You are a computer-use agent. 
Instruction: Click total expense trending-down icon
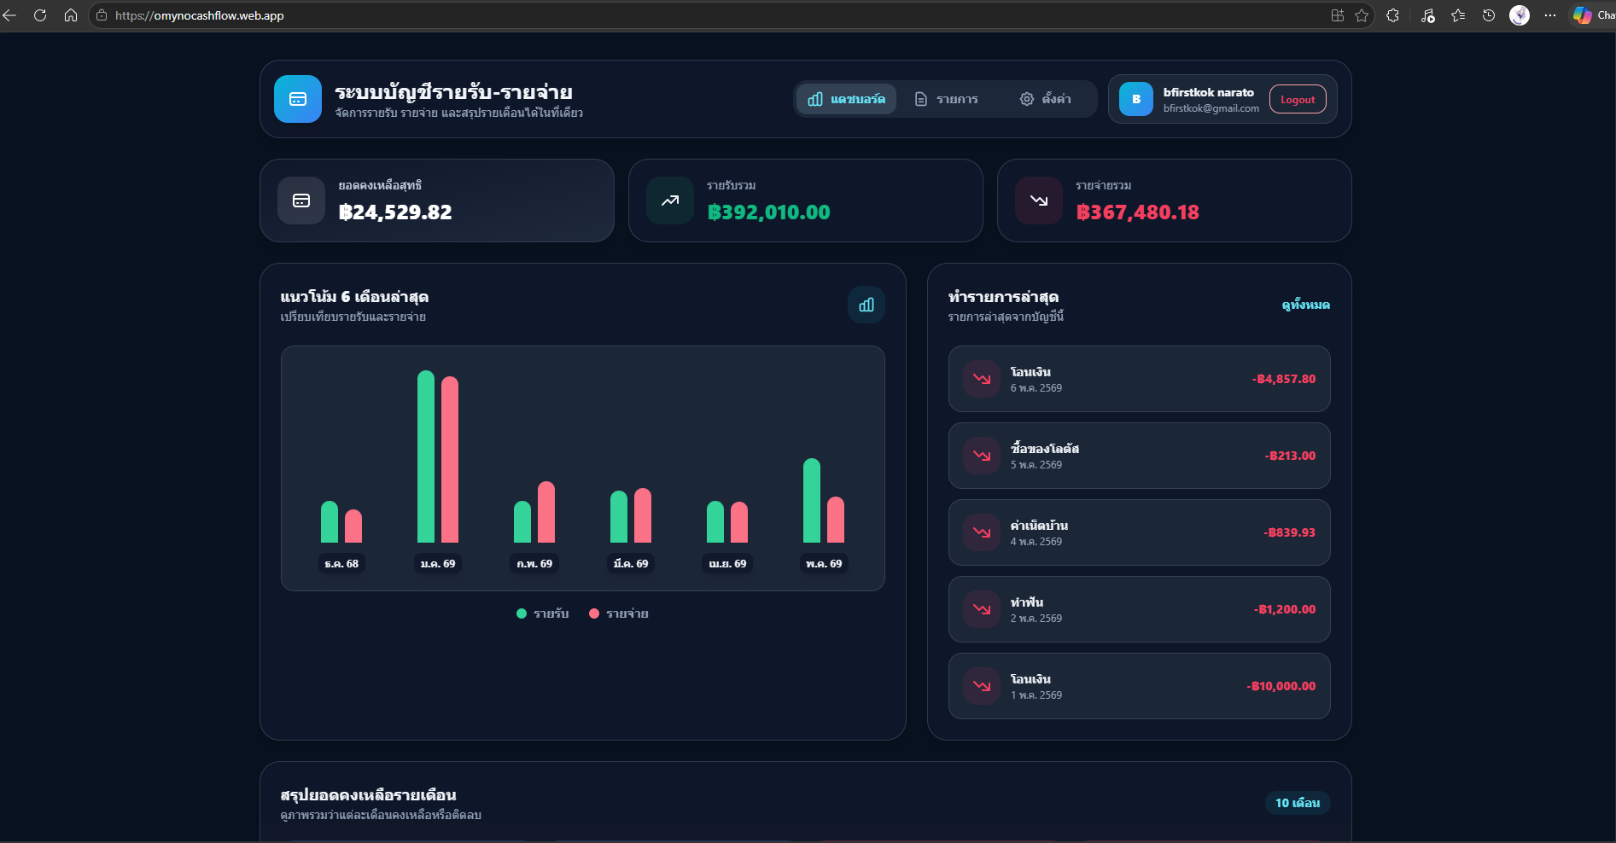tap(1039, 201)
